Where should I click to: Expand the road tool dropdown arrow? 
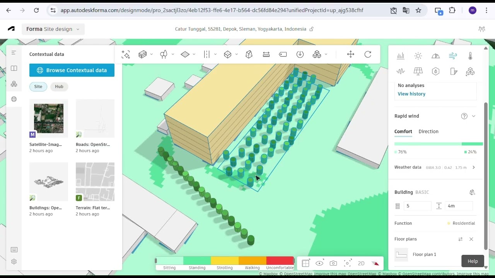(215, 54)
